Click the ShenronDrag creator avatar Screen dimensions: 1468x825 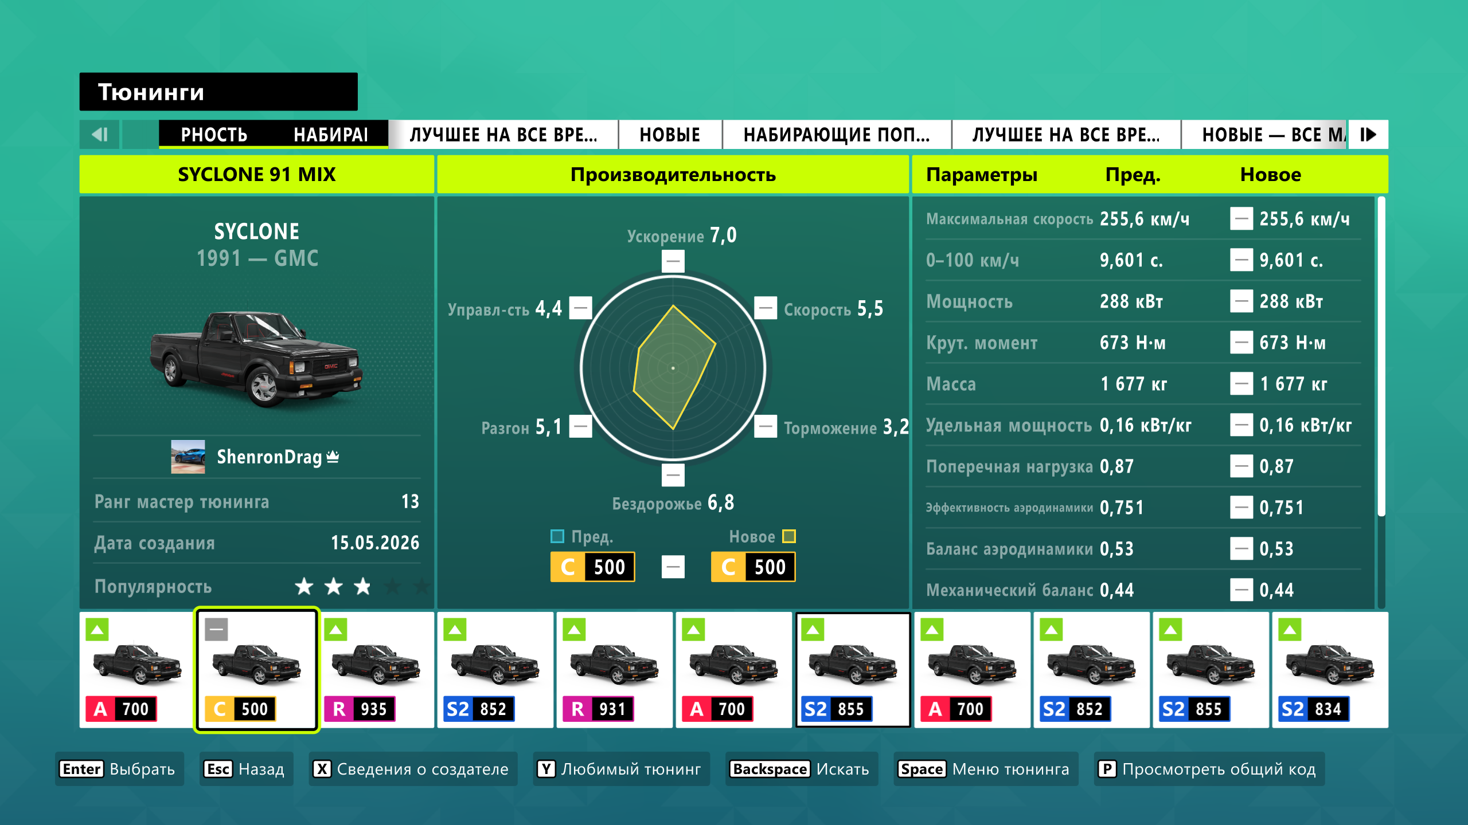tap(188, 457)
